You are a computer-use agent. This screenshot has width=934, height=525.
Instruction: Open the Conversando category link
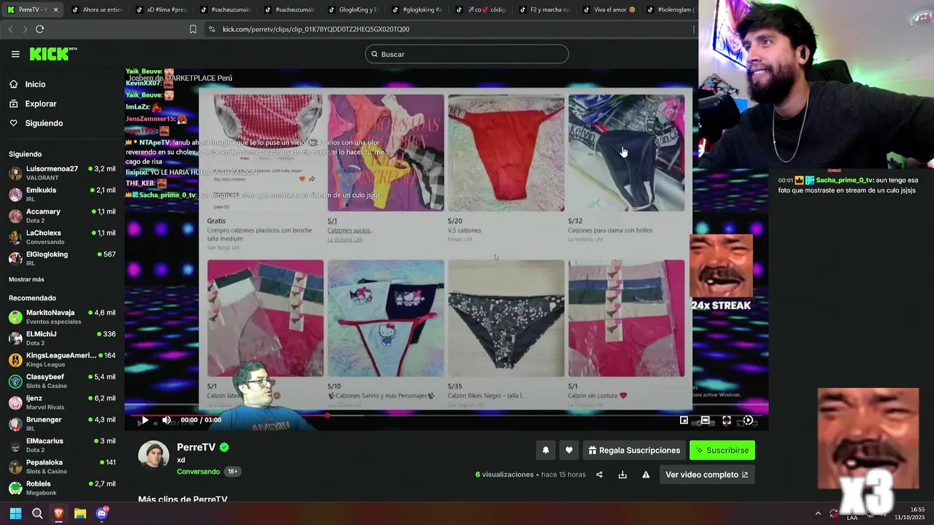pyautogui.click(x=198, y=472)
